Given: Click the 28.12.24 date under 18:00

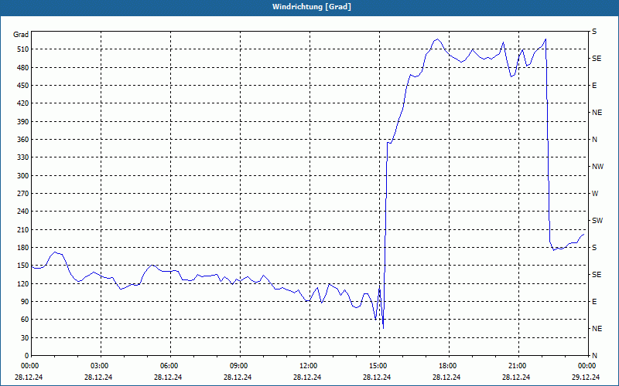Looking at the screenshot, I should tap(446, 378).
